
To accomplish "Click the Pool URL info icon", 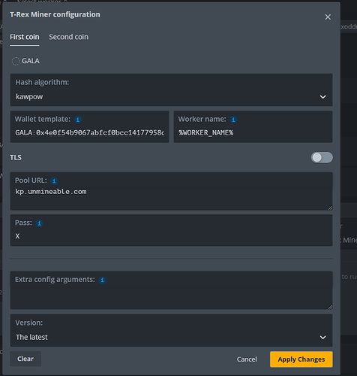I will [x=54, y=180].
